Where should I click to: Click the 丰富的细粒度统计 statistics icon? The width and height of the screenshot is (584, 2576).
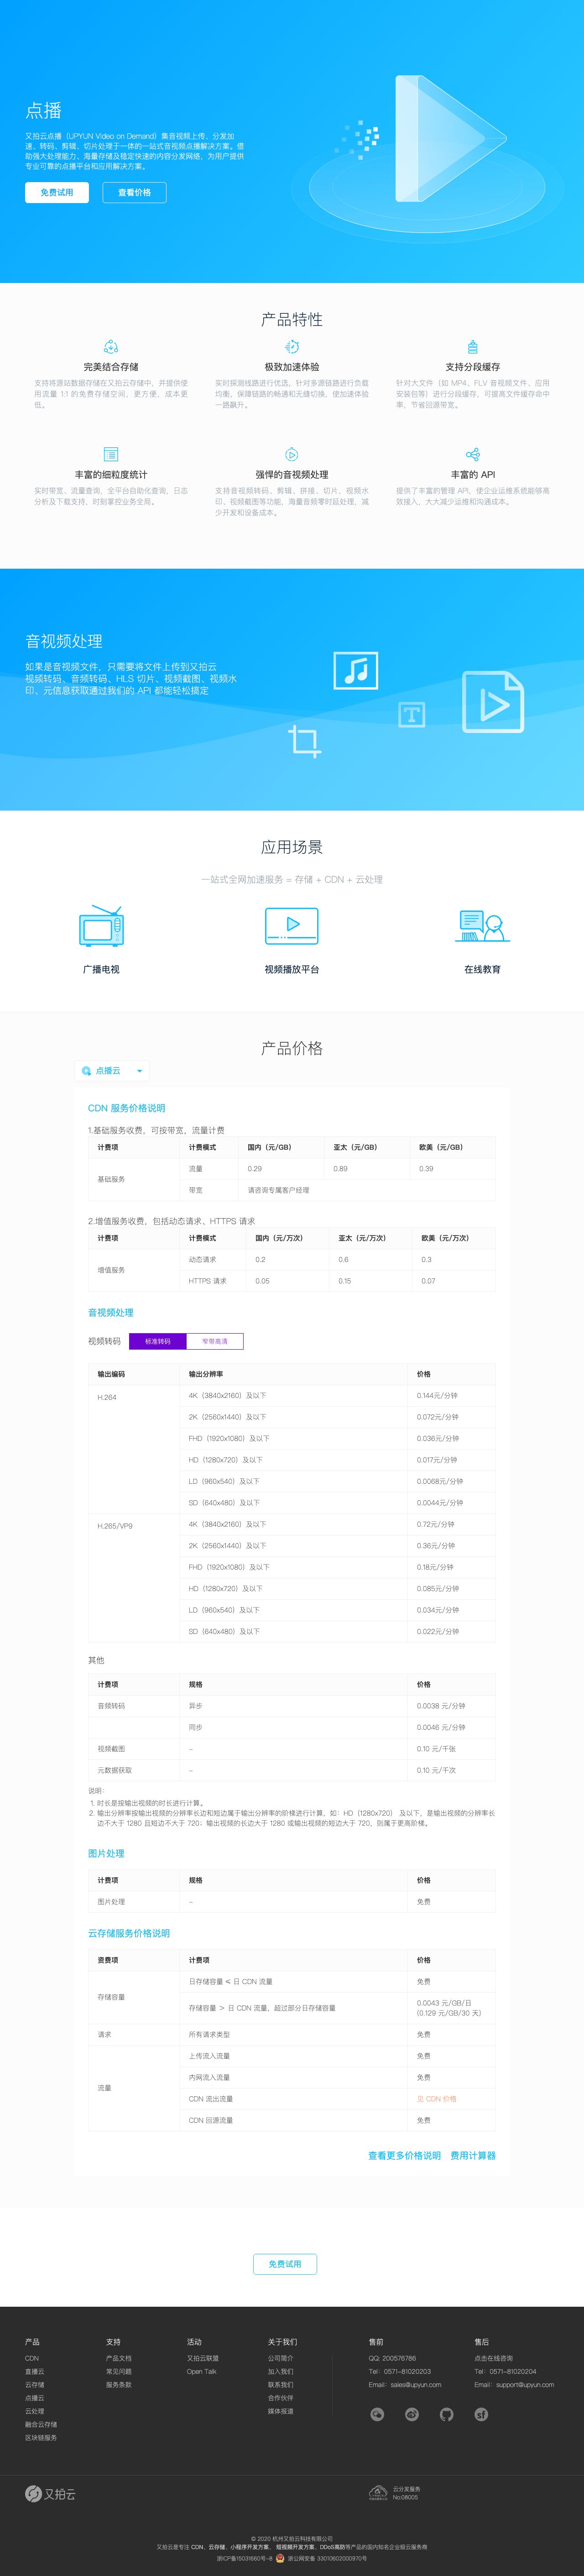(x=111, y=454)
